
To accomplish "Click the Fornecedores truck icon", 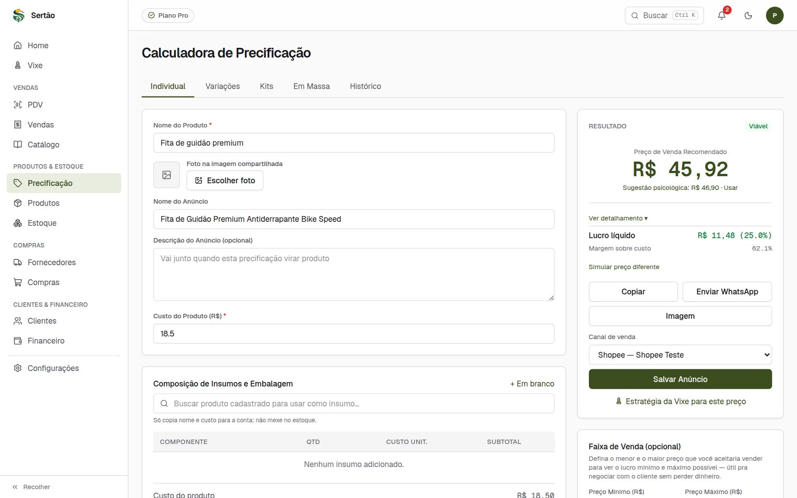I will click(x=18, y=262).
